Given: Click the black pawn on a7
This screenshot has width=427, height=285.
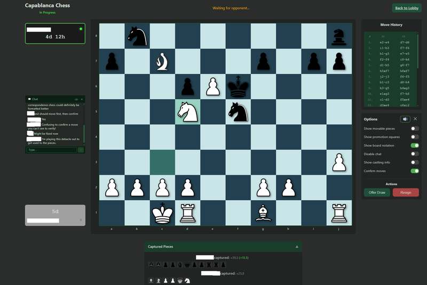Looking at the screenshot, I should 112,61.
